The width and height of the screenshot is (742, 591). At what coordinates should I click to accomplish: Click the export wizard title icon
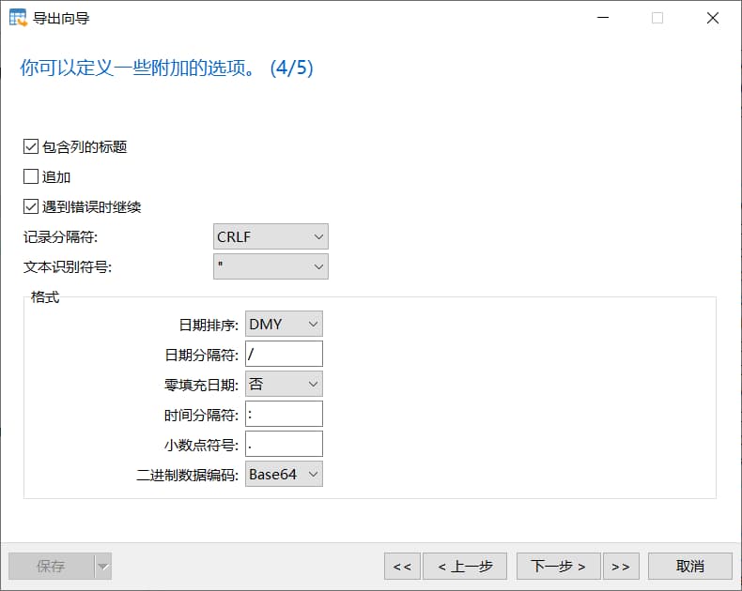tap(18, 18)
